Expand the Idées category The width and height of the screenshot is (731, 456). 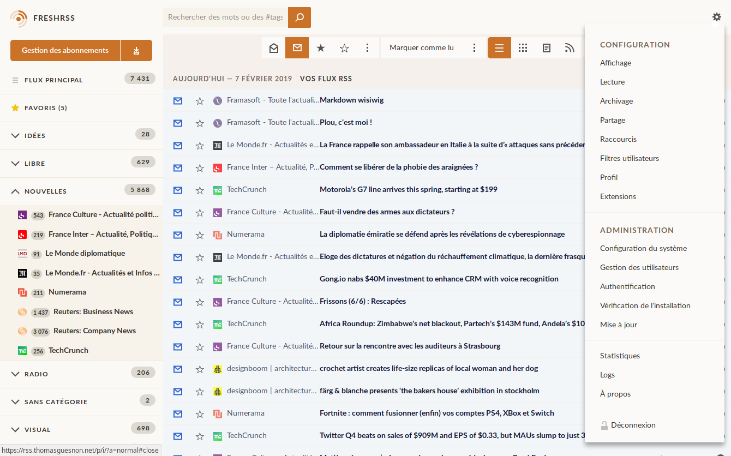coord(15,135)
